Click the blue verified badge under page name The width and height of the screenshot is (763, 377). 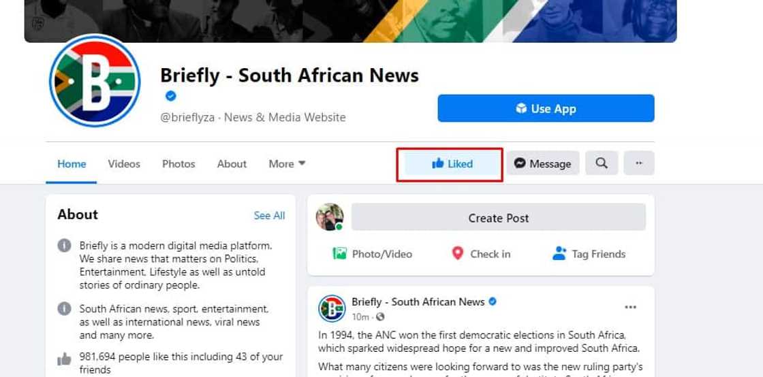tap(171, 96)
